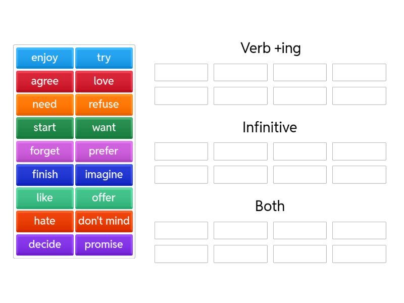Viewport: 404px width, 303px height.
Task: Click the 'hate' word tile
Action: [x=44, y=221]
